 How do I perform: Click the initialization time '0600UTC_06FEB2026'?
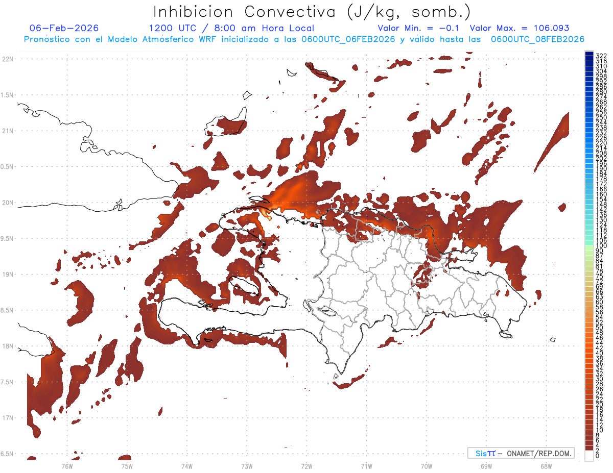(x=348, y=39)
